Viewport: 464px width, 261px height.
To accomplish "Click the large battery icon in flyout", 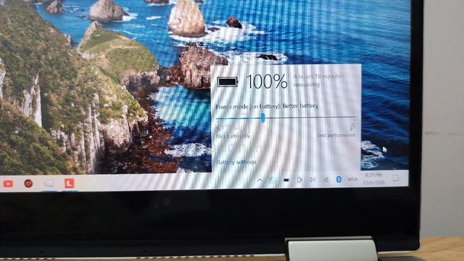I will 227,82.
